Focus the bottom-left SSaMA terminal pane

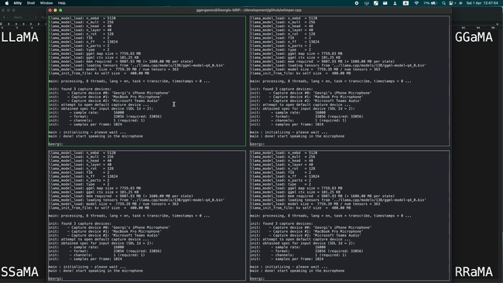147,216
